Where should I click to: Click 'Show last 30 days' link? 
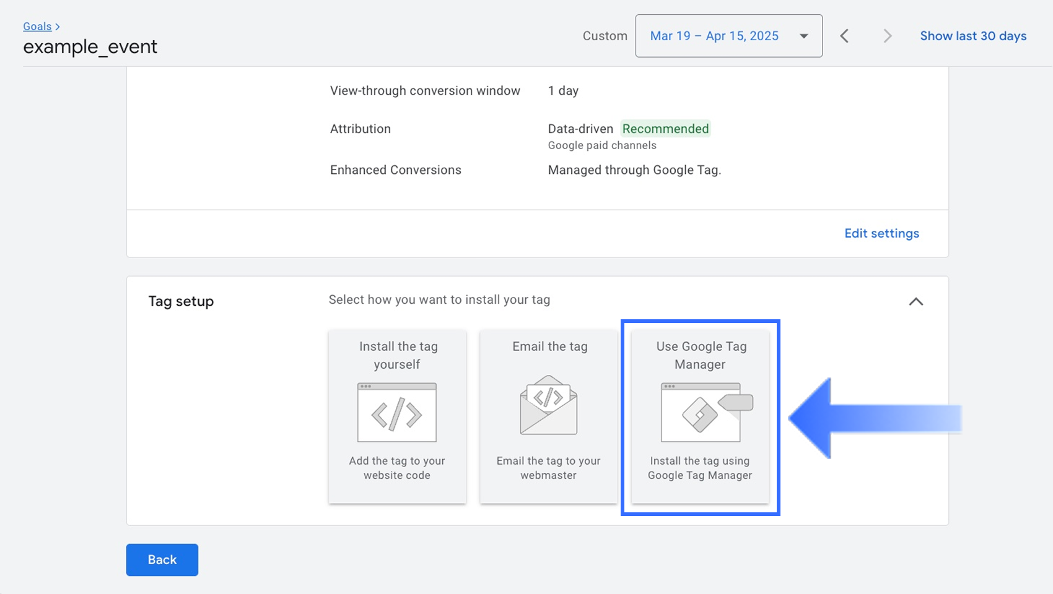pos(972,36)
